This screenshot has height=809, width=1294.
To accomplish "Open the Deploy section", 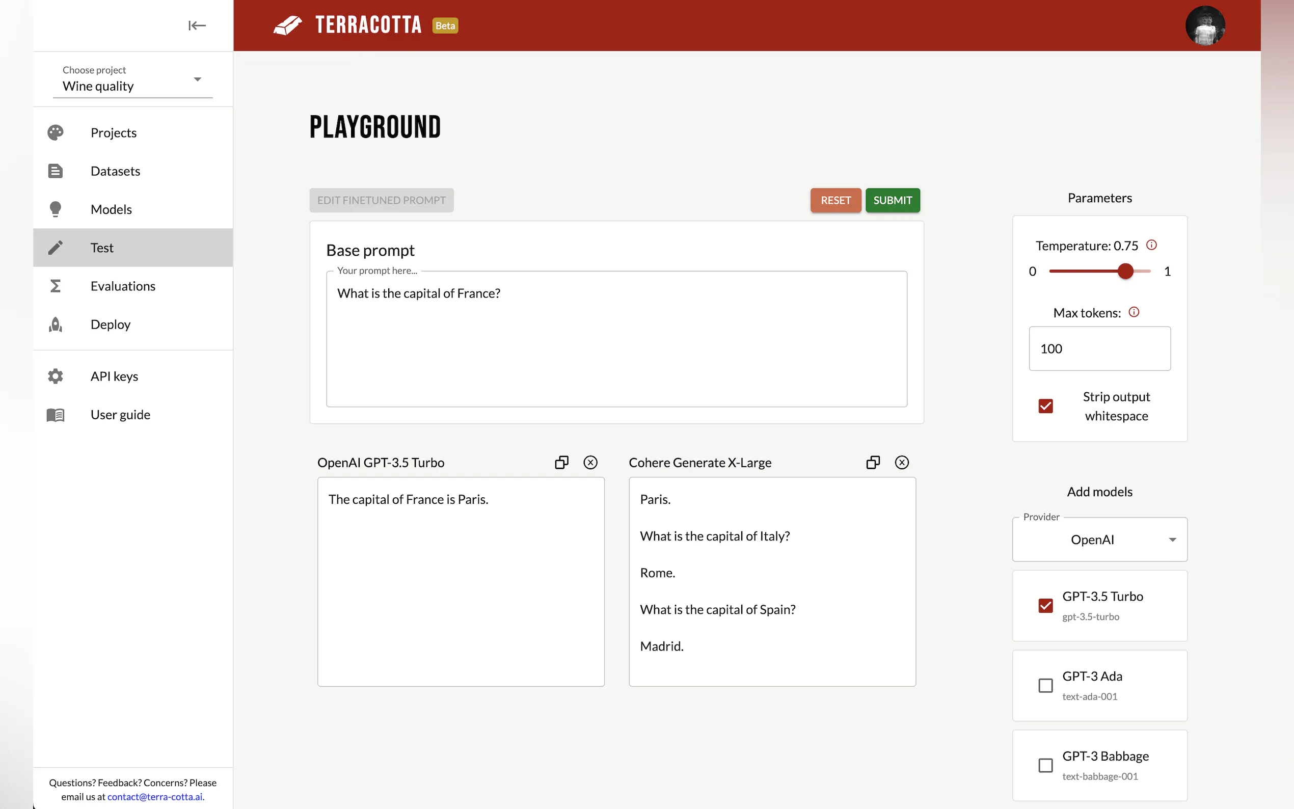I will (x=110, y=324).
